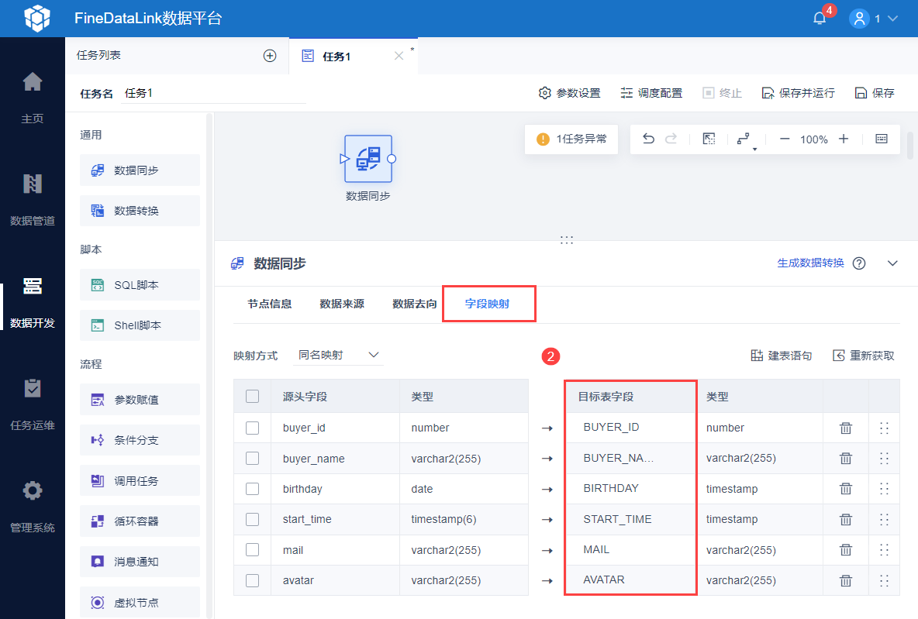Delete the BUYER_ID mapping row
This screenshot has width=918, height=619.
[846, 428]
